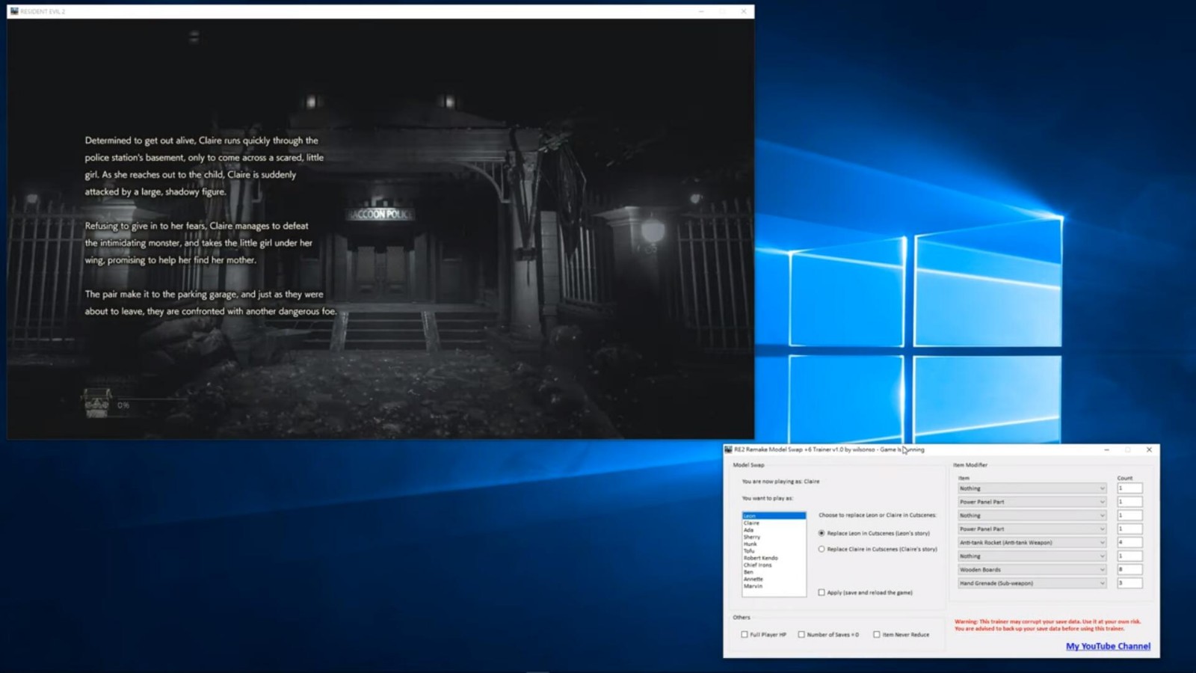
Task: Pick Chief Irons in the character list
Action: 757,565
